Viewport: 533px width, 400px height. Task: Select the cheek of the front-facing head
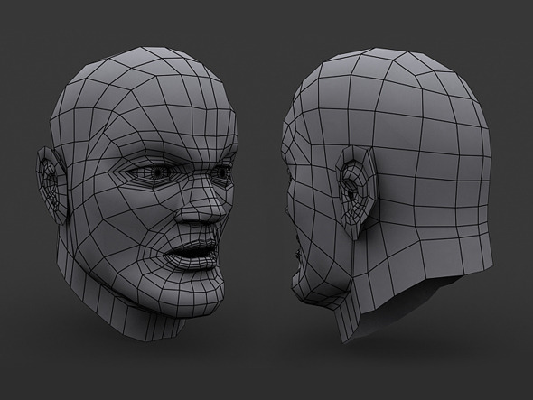click(x=129, y=221)
